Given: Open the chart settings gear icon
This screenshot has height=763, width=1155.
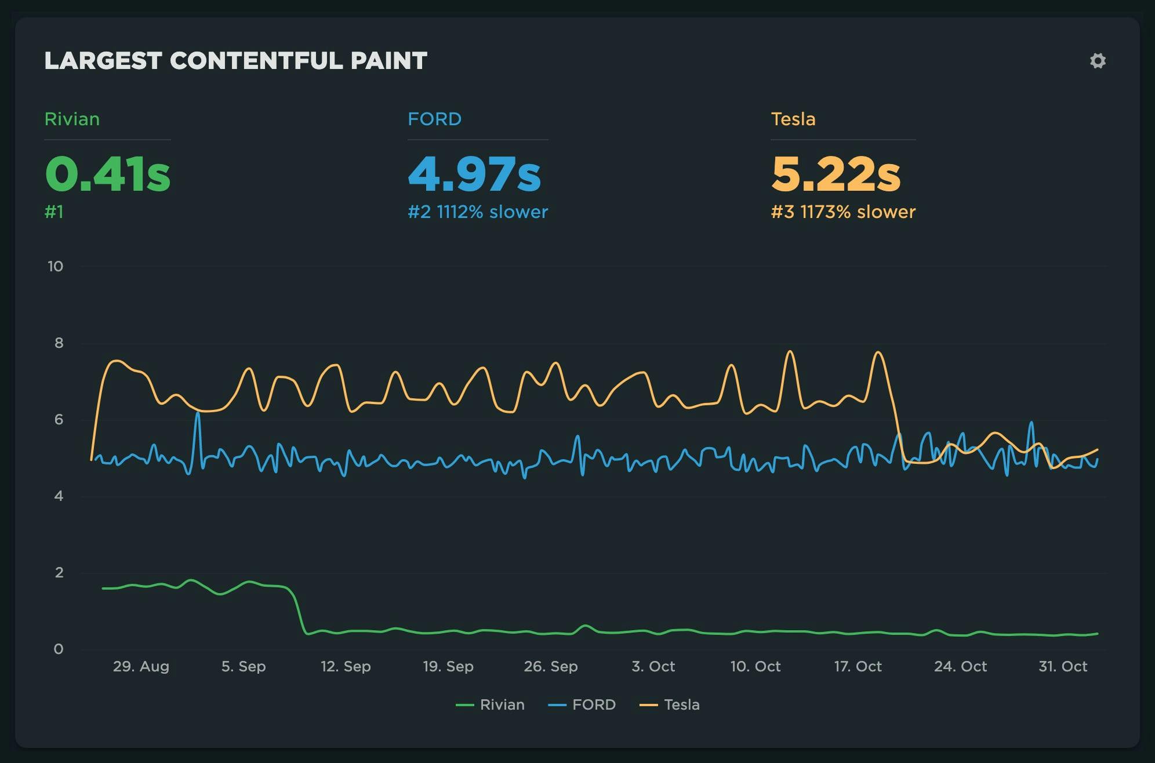Looking at the screenshot, I should (x=1099, y=60).
